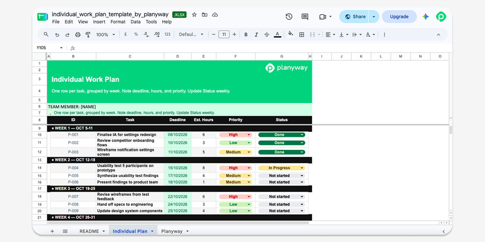Show all sheets list icon
Viewport: 485px width, 242px height.
coord(65,231)
